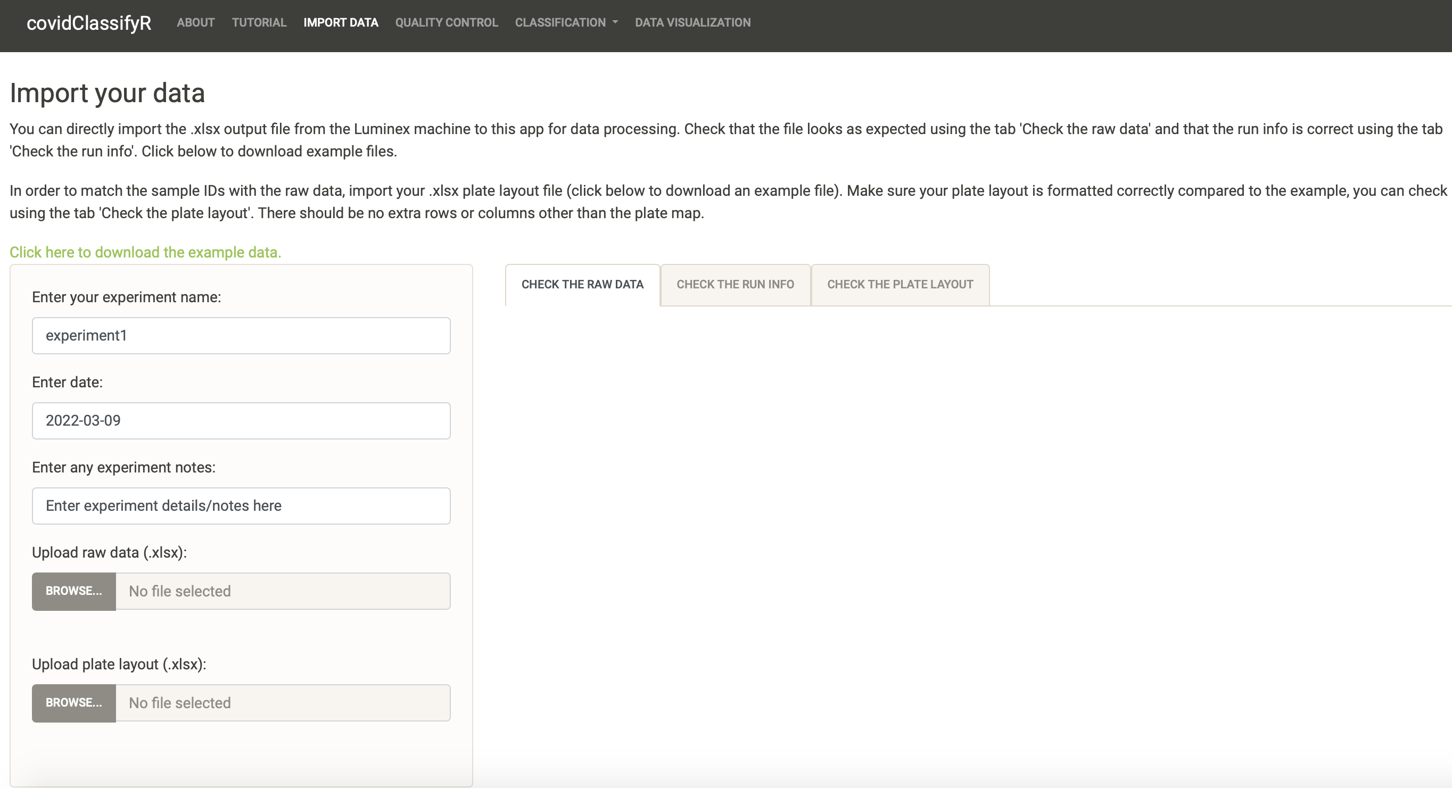Click into the experiment notes field
Viewport: 1452px width, 788px height.
(x=241, y=505)
